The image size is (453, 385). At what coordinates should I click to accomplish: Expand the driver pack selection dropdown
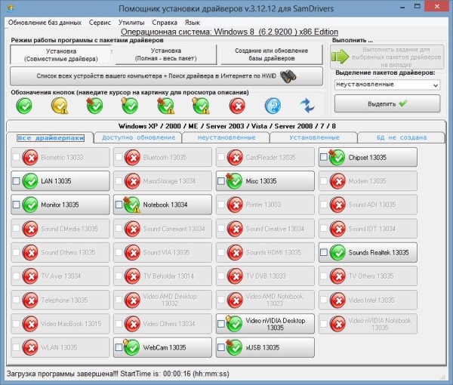click(433, 85)
